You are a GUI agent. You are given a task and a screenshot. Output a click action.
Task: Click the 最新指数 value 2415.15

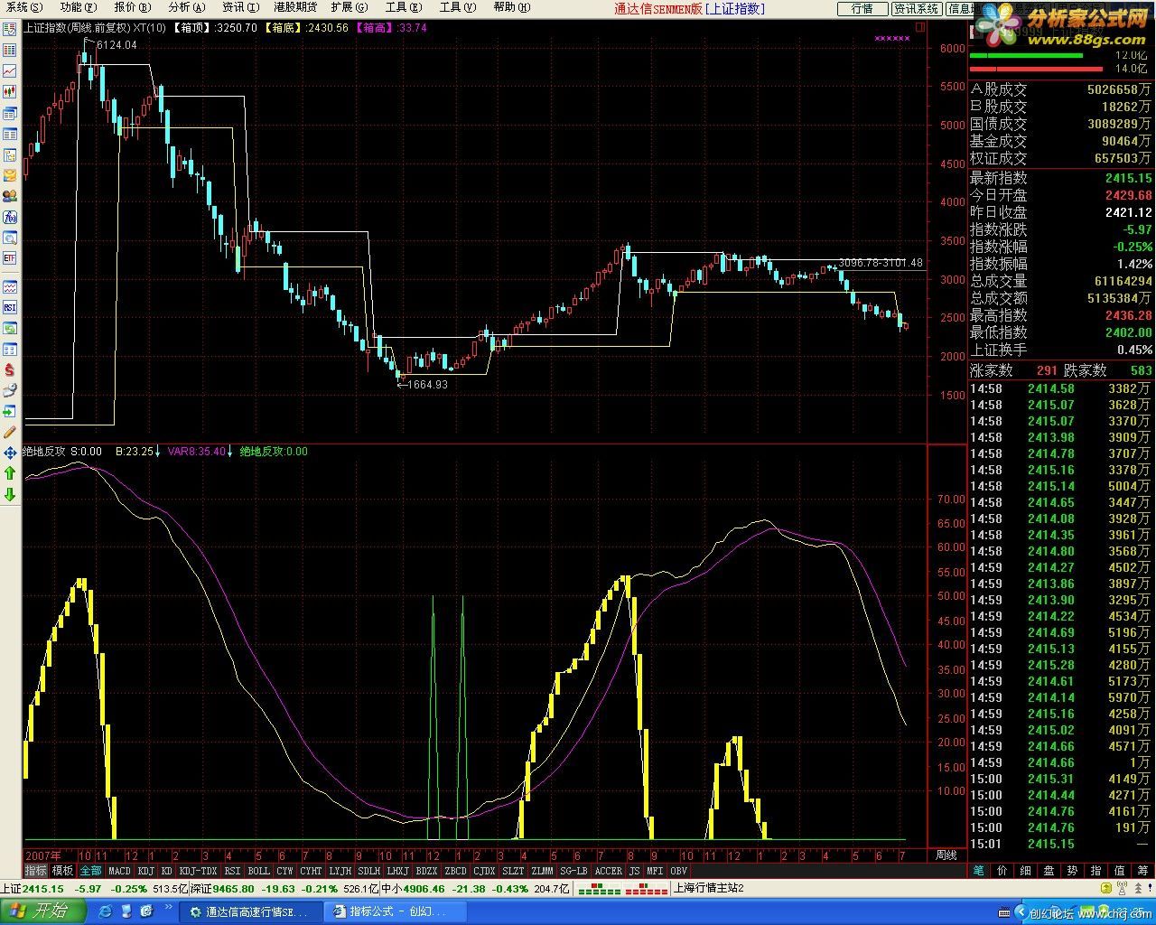(1128, 178)
